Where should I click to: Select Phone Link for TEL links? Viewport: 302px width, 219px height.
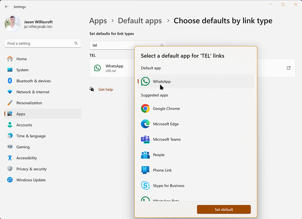pyautogui.click(x=196, y=170)
